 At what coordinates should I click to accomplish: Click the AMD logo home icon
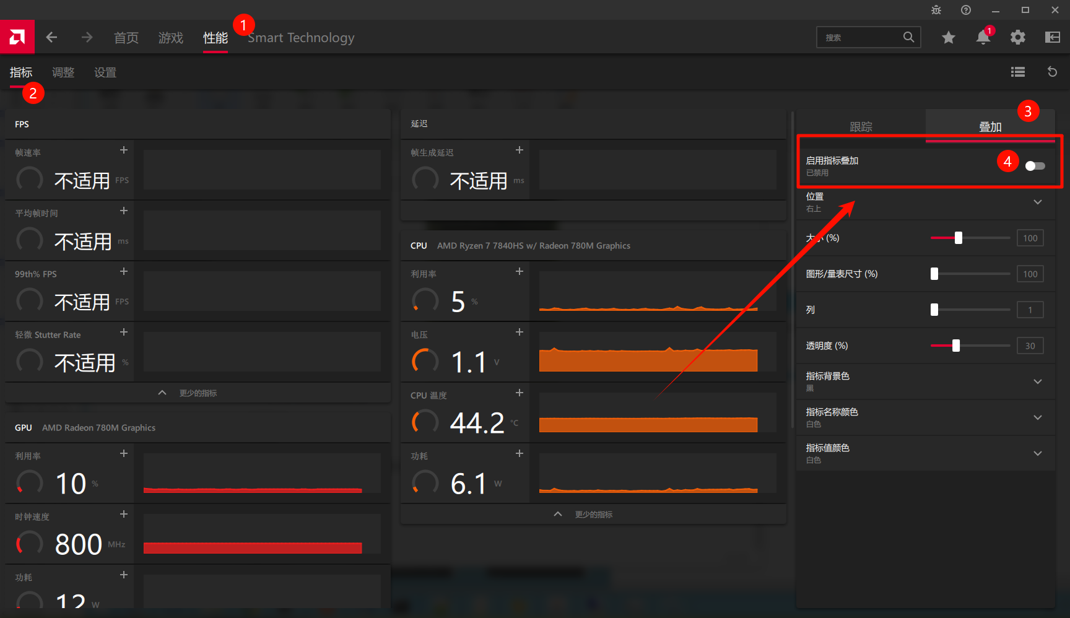coord(17,37)
